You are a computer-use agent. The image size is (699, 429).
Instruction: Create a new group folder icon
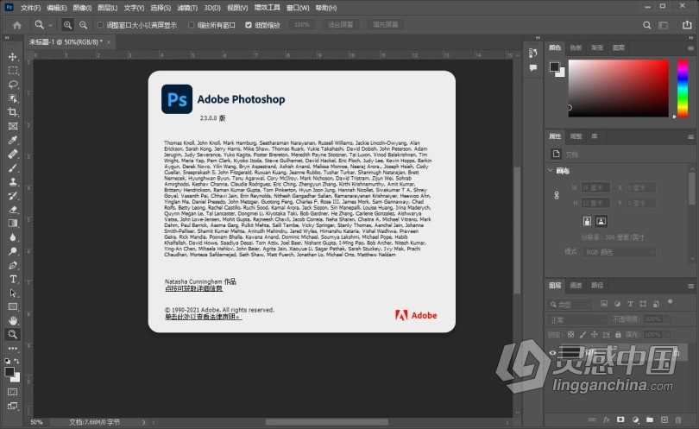pos(650,420)
